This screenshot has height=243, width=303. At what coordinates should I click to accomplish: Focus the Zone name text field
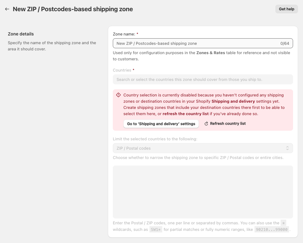click(196, 44)
